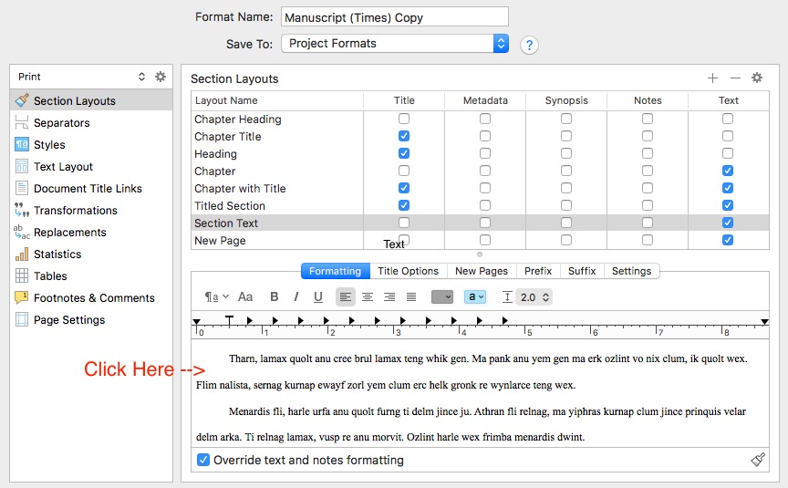Click the paintbrush icon at bottom right
The height and width of the screenshot is (488, 788).
758,460
